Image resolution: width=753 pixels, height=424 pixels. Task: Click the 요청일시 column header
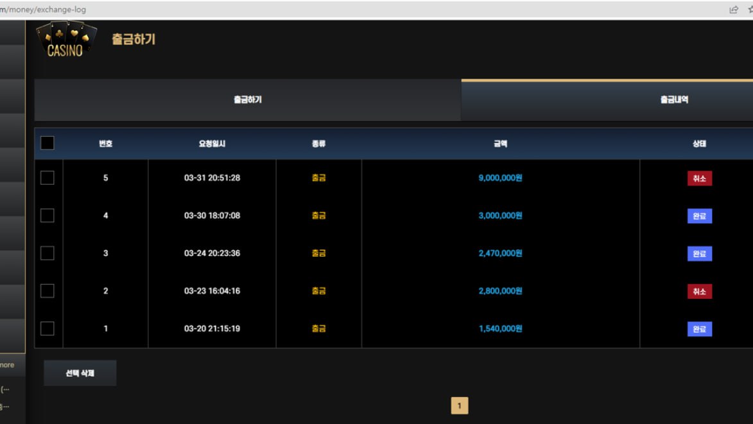coord(212,144)
